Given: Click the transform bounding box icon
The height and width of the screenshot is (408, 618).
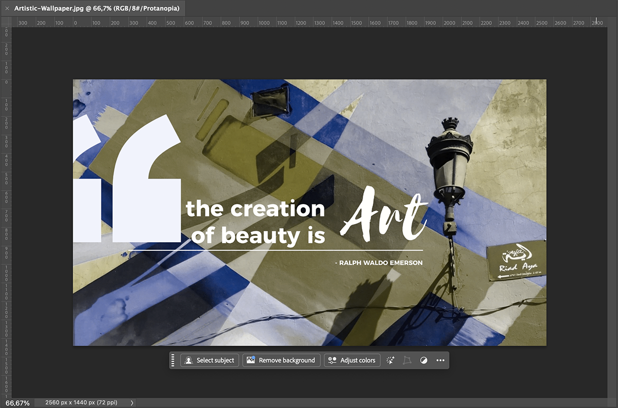Looking at the screenshot, I should pos(407,361).
